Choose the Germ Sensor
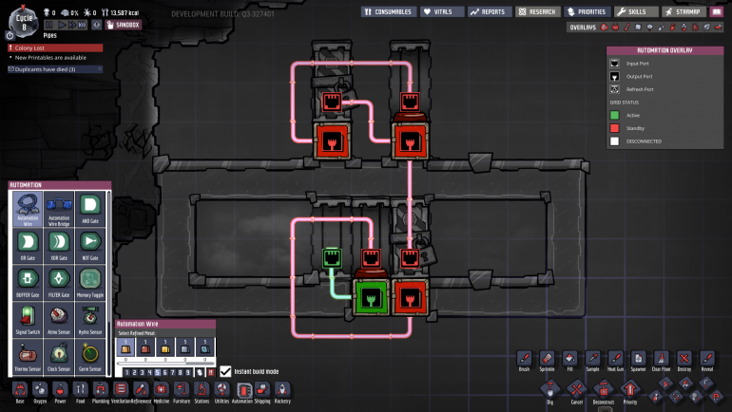 tap(90, 357)
